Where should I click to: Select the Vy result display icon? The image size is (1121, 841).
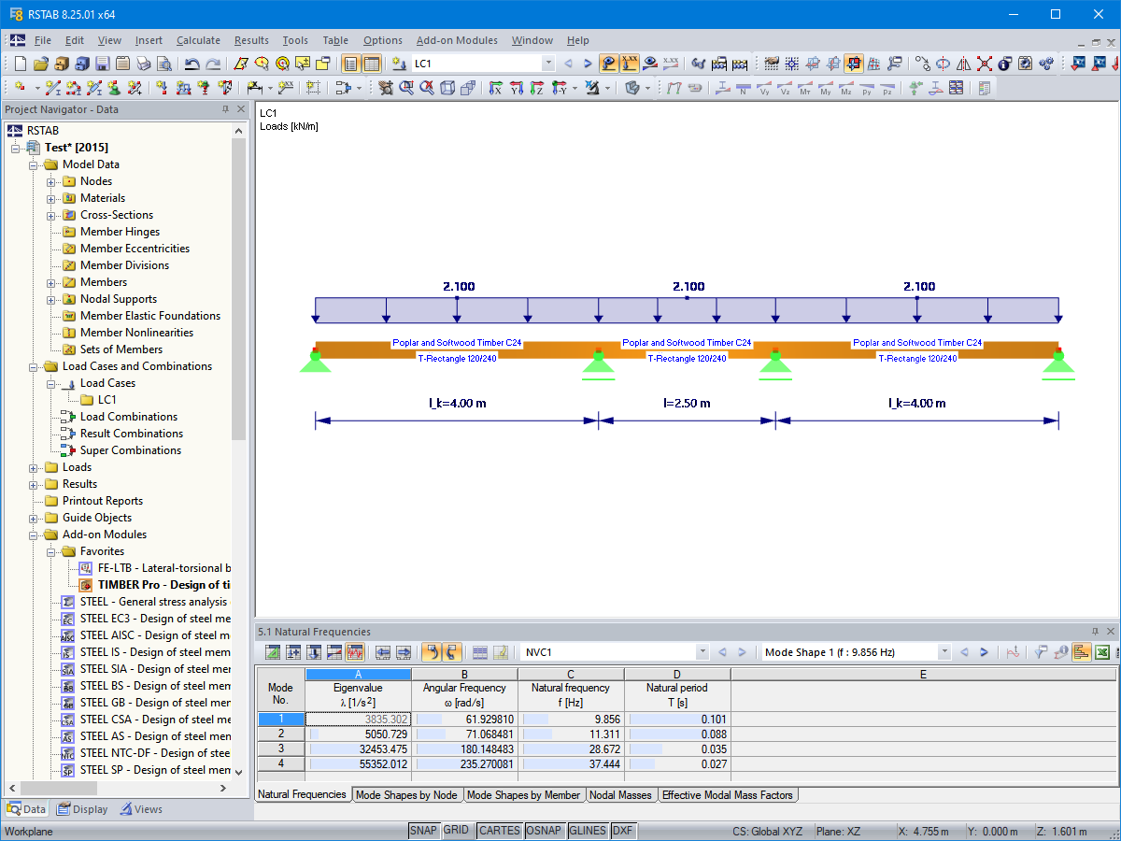[x=762, y=87]
